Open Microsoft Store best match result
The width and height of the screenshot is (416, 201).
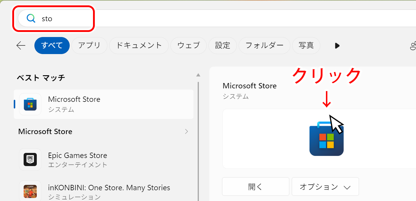104,104
